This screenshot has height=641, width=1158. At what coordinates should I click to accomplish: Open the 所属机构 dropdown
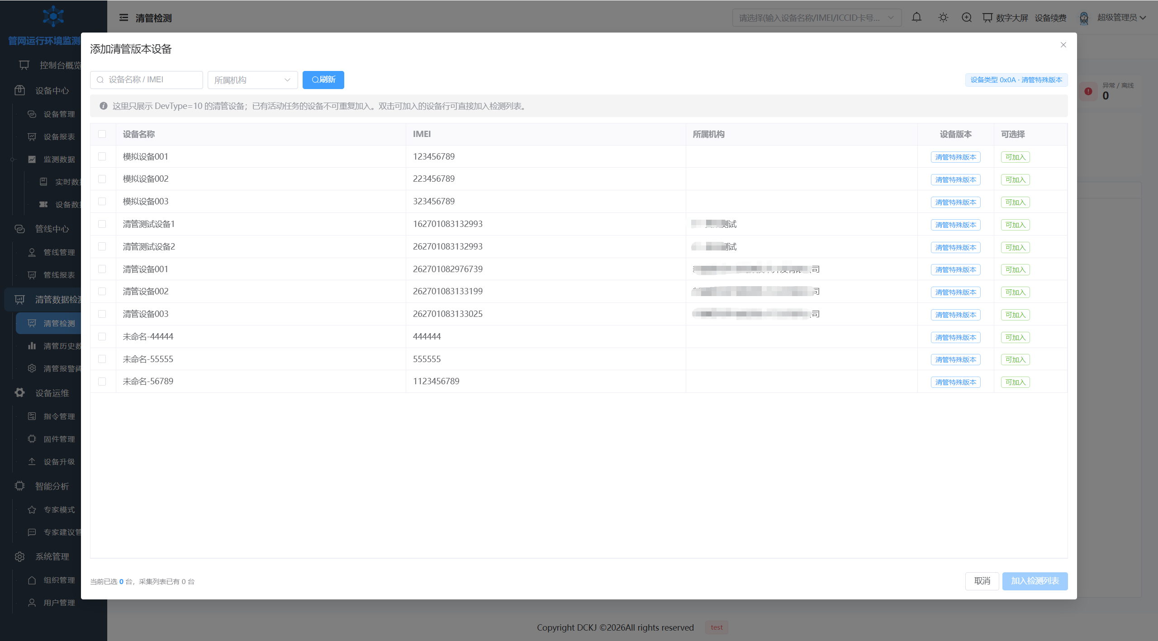click(252, 80)
